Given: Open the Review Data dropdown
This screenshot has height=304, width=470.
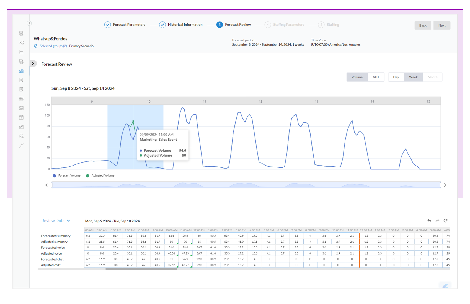Looking at the screenshot, I should [56, 221].
